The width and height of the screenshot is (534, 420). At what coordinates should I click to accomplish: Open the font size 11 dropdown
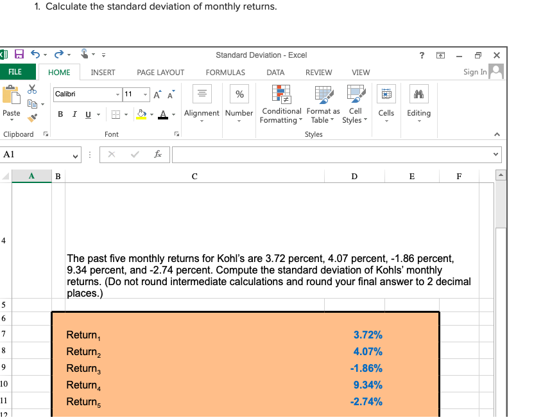[x=146, y=94]
